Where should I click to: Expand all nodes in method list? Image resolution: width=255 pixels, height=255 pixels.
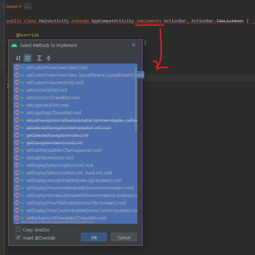point(39,58)
